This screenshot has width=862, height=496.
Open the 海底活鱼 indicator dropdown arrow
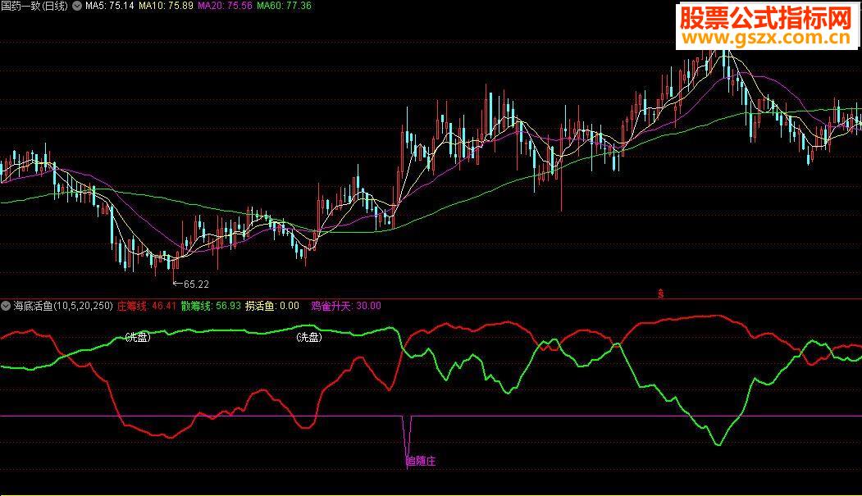pyautogui.click(x=6, y=306)
